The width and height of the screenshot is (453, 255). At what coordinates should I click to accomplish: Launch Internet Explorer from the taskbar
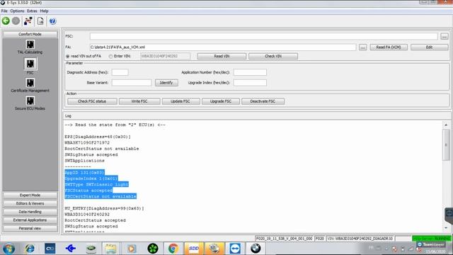(x=30, y=249)
